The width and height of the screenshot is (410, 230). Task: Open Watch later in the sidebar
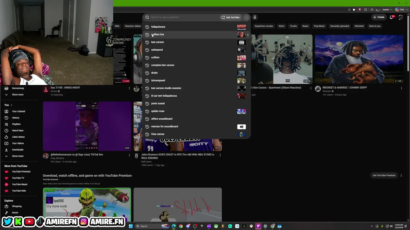click(x=18, y=131)
